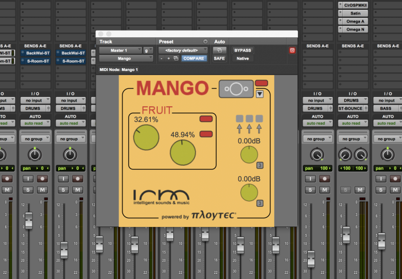Record-enable the pan 100 DRUMS channel

tap(325, 178)
